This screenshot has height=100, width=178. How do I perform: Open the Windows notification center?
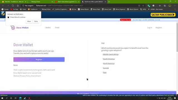[175, 98]
